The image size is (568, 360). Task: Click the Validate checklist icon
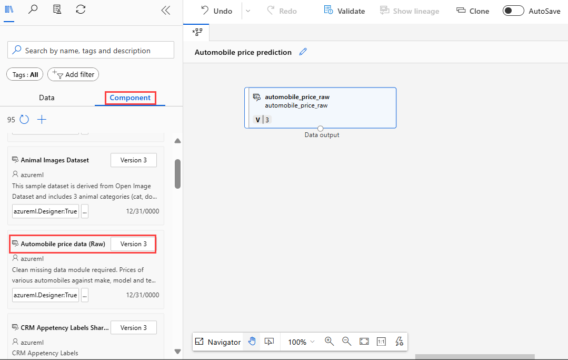(x=328, y=10)
